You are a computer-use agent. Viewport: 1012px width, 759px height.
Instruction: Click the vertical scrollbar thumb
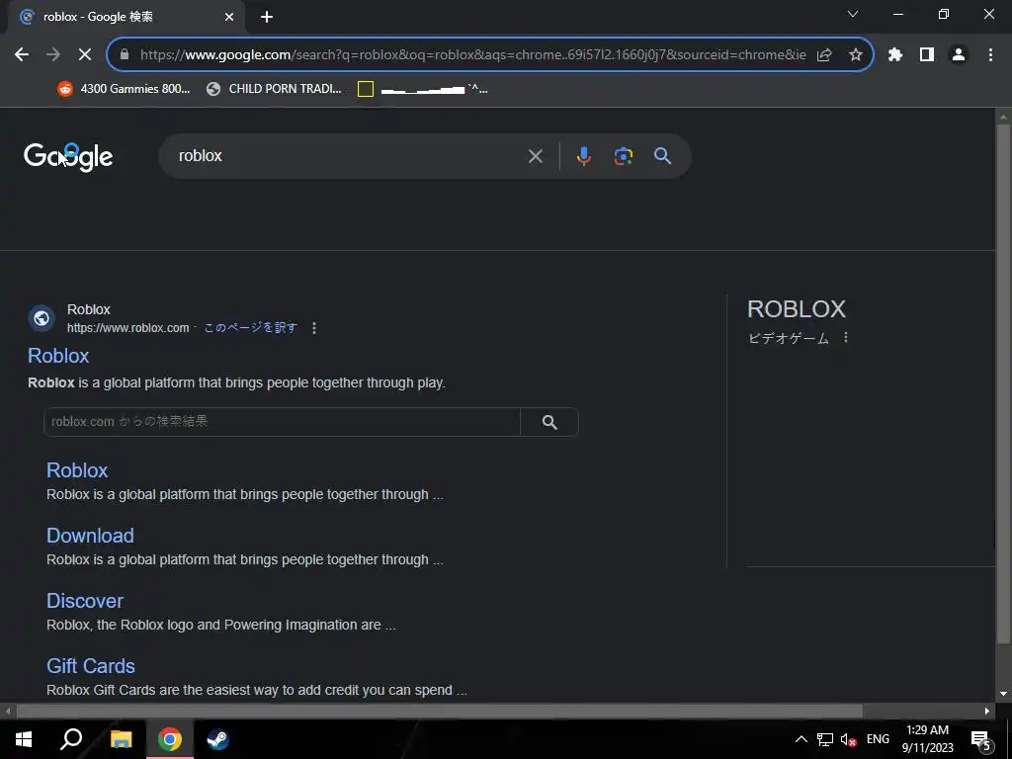(x=1003, y=384)
